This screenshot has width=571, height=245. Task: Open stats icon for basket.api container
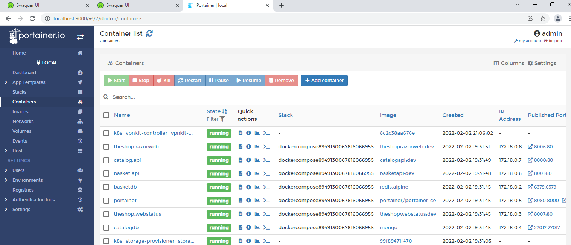coord(257,173)
